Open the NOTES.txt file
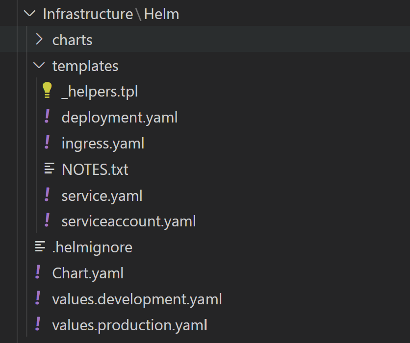This screenshot has width=410, height=343. (x=95, y=170)
